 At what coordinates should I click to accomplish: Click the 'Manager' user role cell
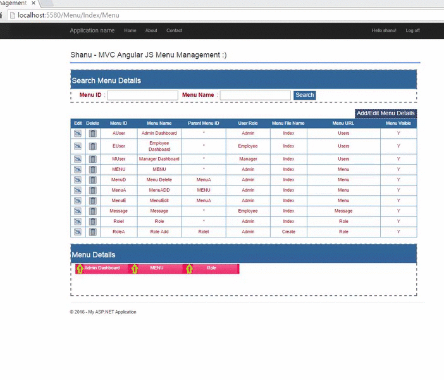point(248,159)
